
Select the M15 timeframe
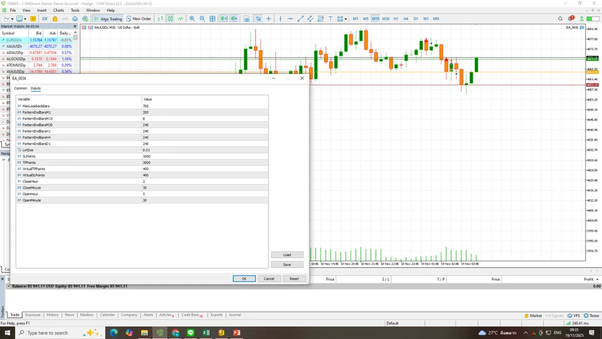pos(376,18)
